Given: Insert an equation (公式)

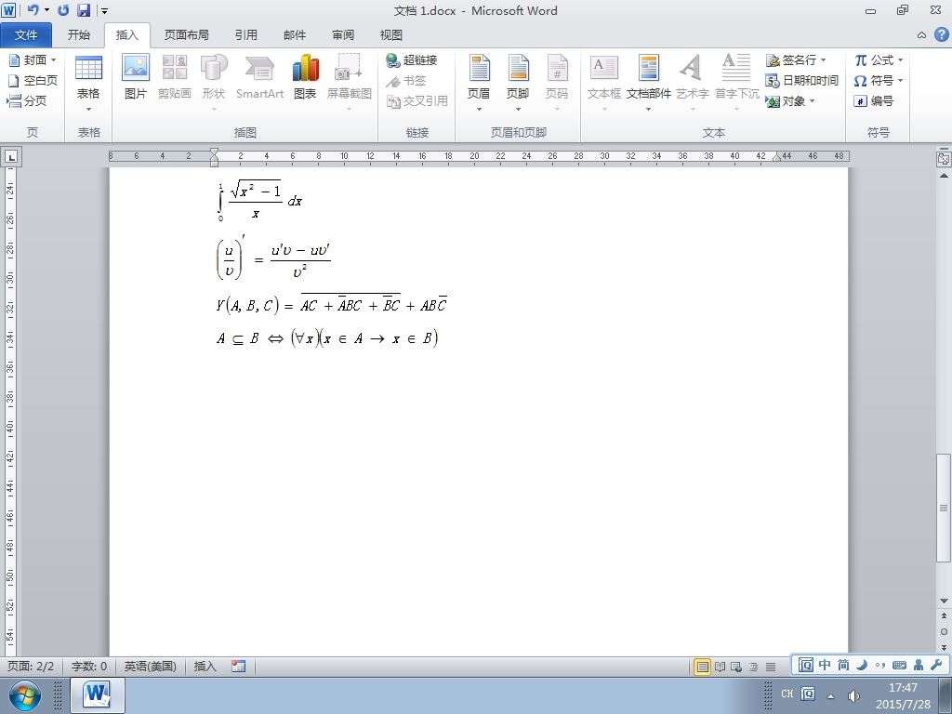Looking at the screenshot, I should click(873, 60).
